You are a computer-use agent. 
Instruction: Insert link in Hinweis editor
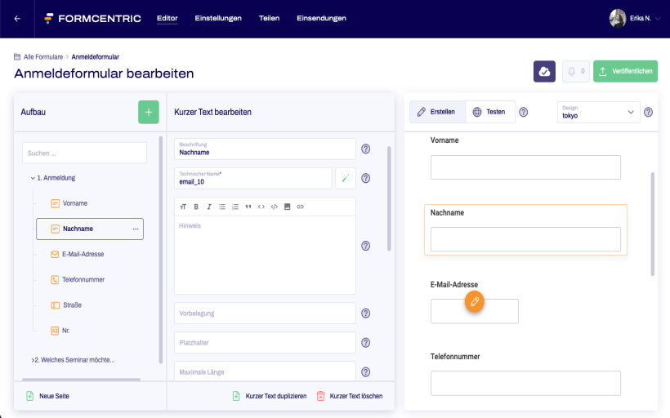point(301,207)
